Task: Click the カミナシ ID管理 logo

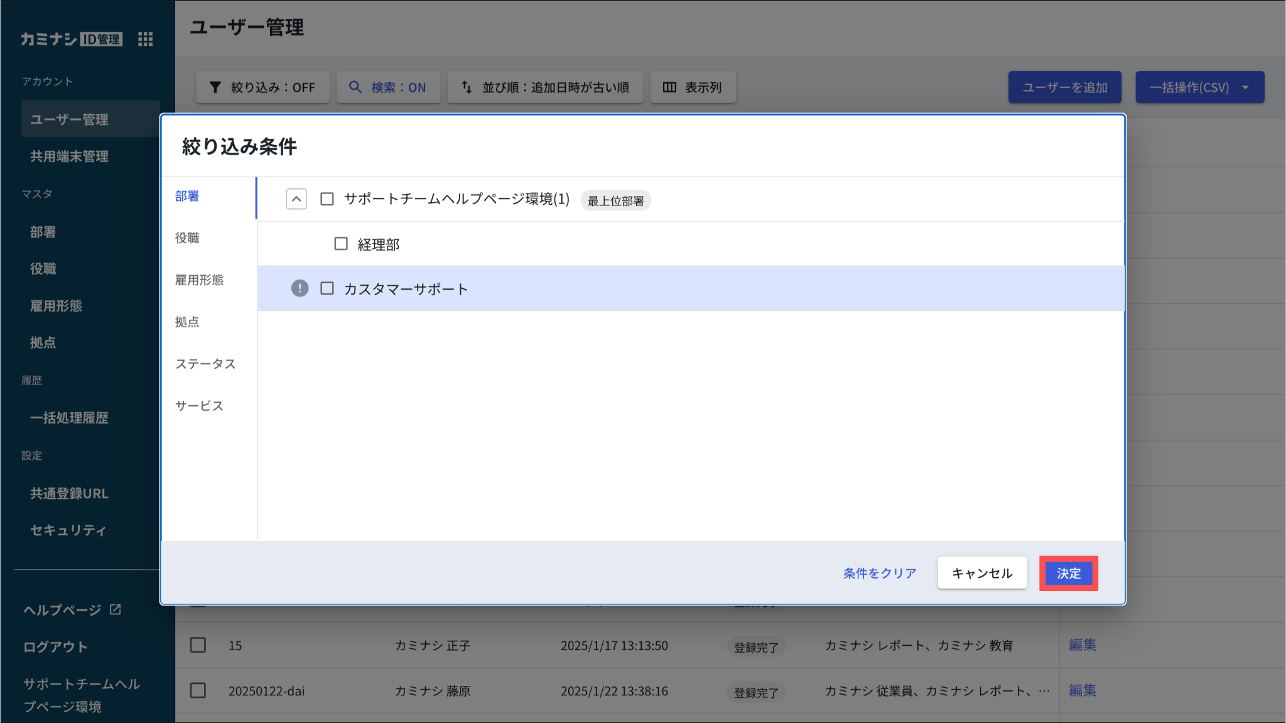Action: click(71, 39)
